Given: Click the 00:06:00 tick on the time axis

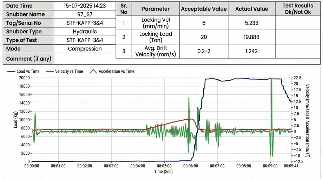Looking at the screenshot, I should click(190, 166).
